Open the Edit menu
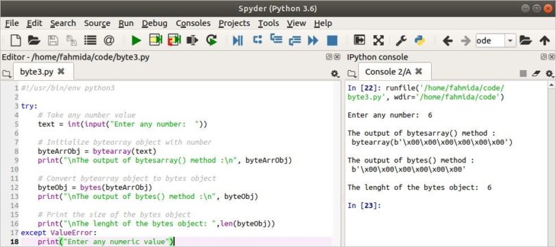The image size is (556, 247). [x=34, y=23]
